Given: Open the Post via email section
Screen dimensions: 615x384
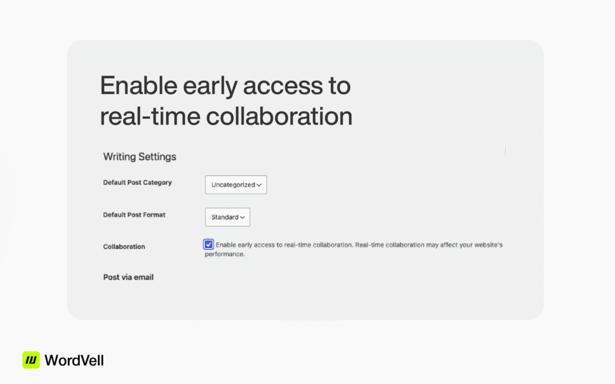Looking at the screenshot, I should pyautogui.click(x=128, y=277).
